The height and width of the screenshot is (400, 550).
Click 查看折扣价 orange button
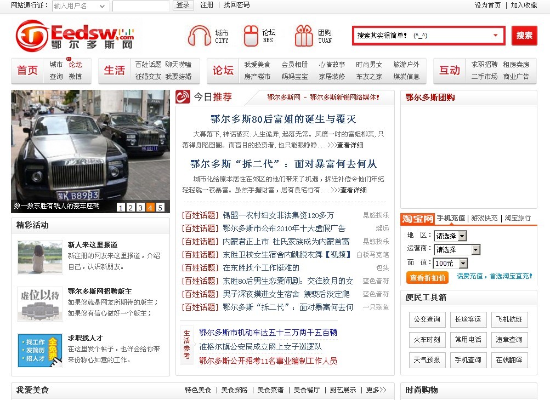(x=428, y=278)
